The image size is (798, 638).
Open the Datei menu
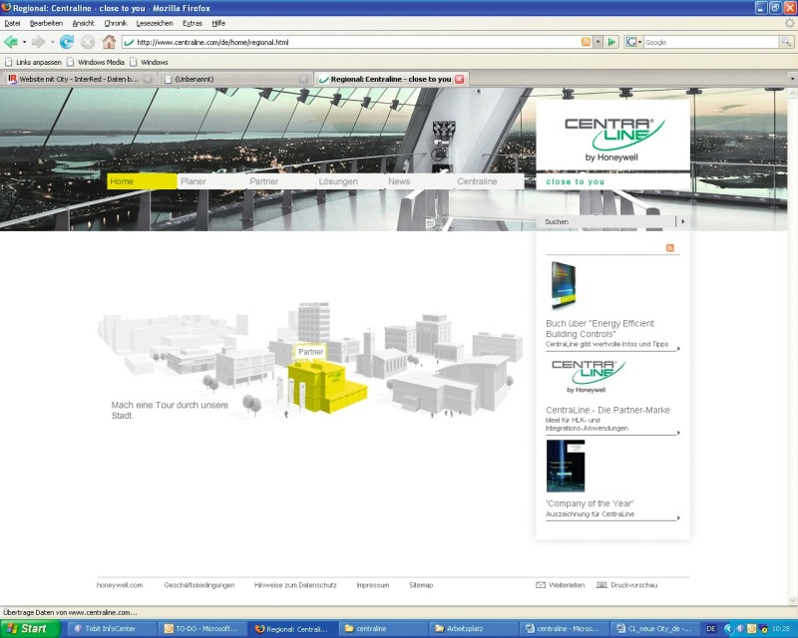coord(12,23)
